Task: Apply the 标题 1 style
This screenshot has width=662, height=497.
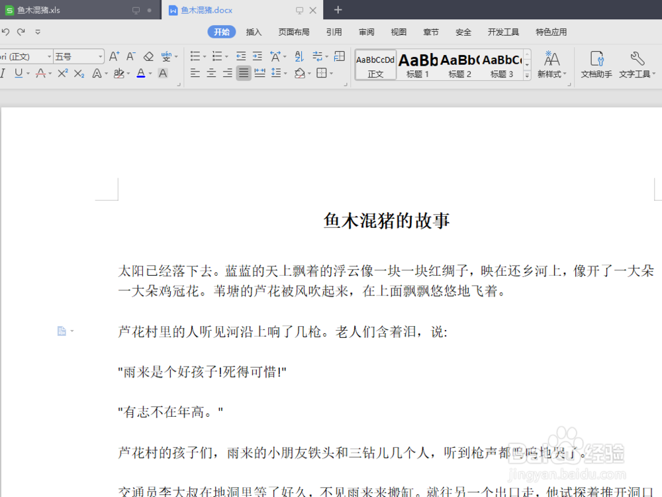Action: point(418,65)
